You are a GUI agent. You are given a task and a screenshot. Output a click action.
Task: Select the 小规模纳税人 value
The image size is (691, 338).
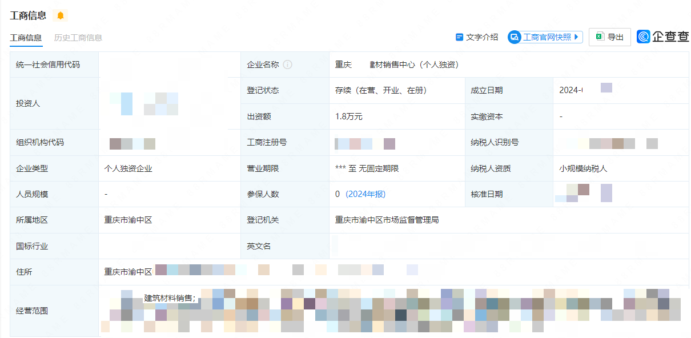[584, 168]
